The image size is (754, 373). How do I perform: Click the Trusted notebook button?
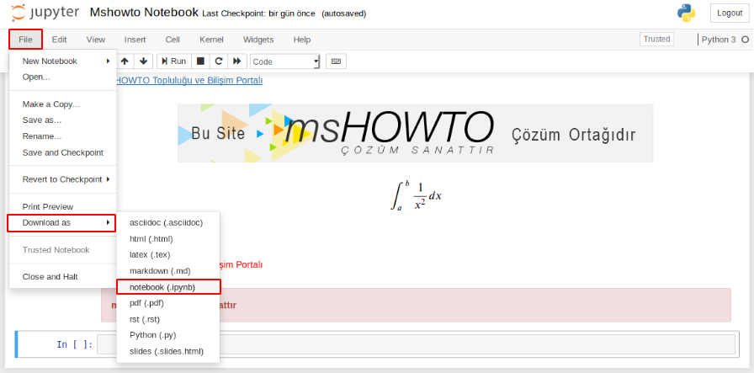[x=656, y=40]
